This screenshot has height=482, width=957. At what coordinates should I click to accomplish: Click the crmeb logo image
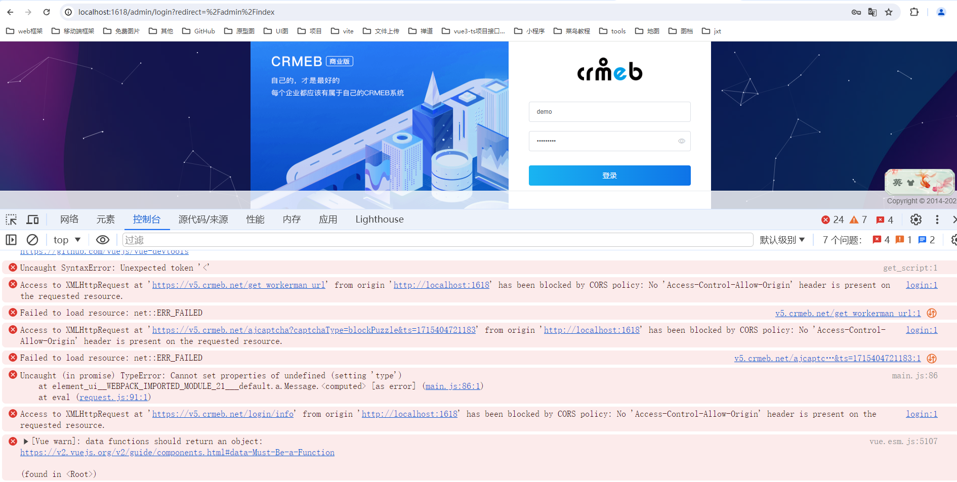[610, 69]
